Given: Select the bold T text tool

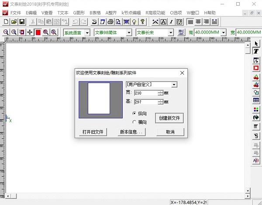Looking at the screenshot, I should click(256, 51).
